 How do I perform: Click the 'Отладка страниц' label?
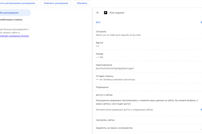104,76
